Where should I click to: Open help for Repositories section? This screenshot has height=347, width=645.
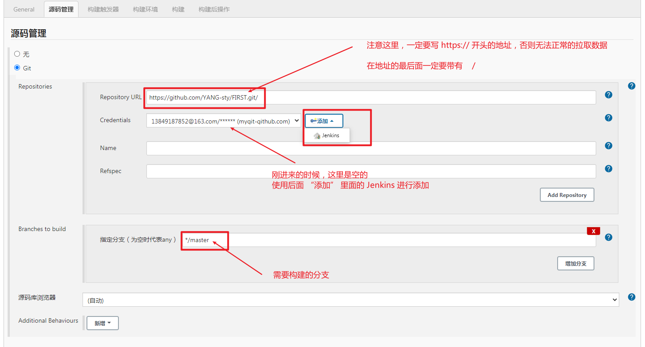click(632, 86)
